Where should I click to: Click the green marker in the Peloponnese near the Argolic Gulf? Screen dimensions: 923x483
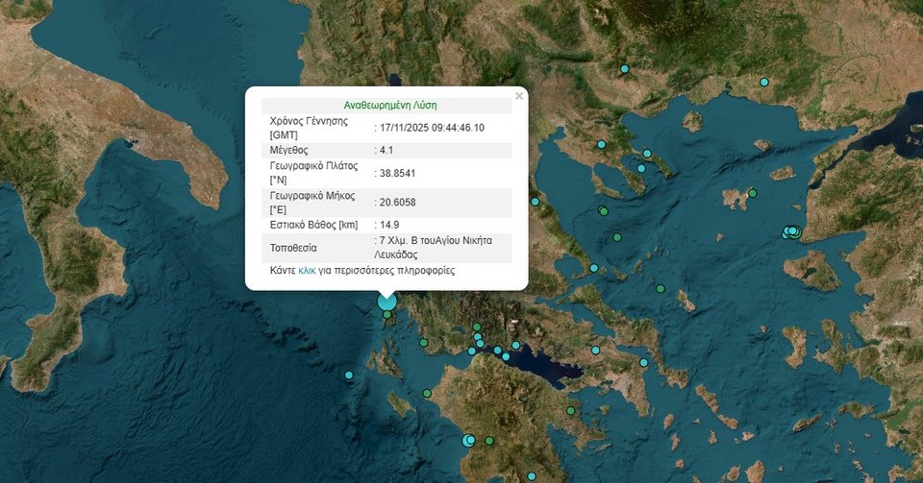[x=570, y=411]
